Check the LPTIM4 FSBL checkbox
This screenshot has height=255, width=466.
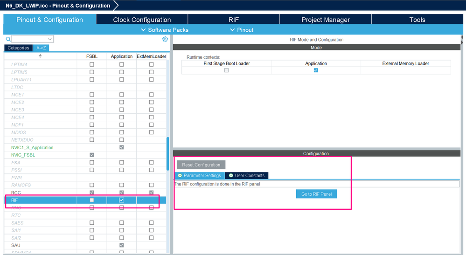[x=92, y=64]
